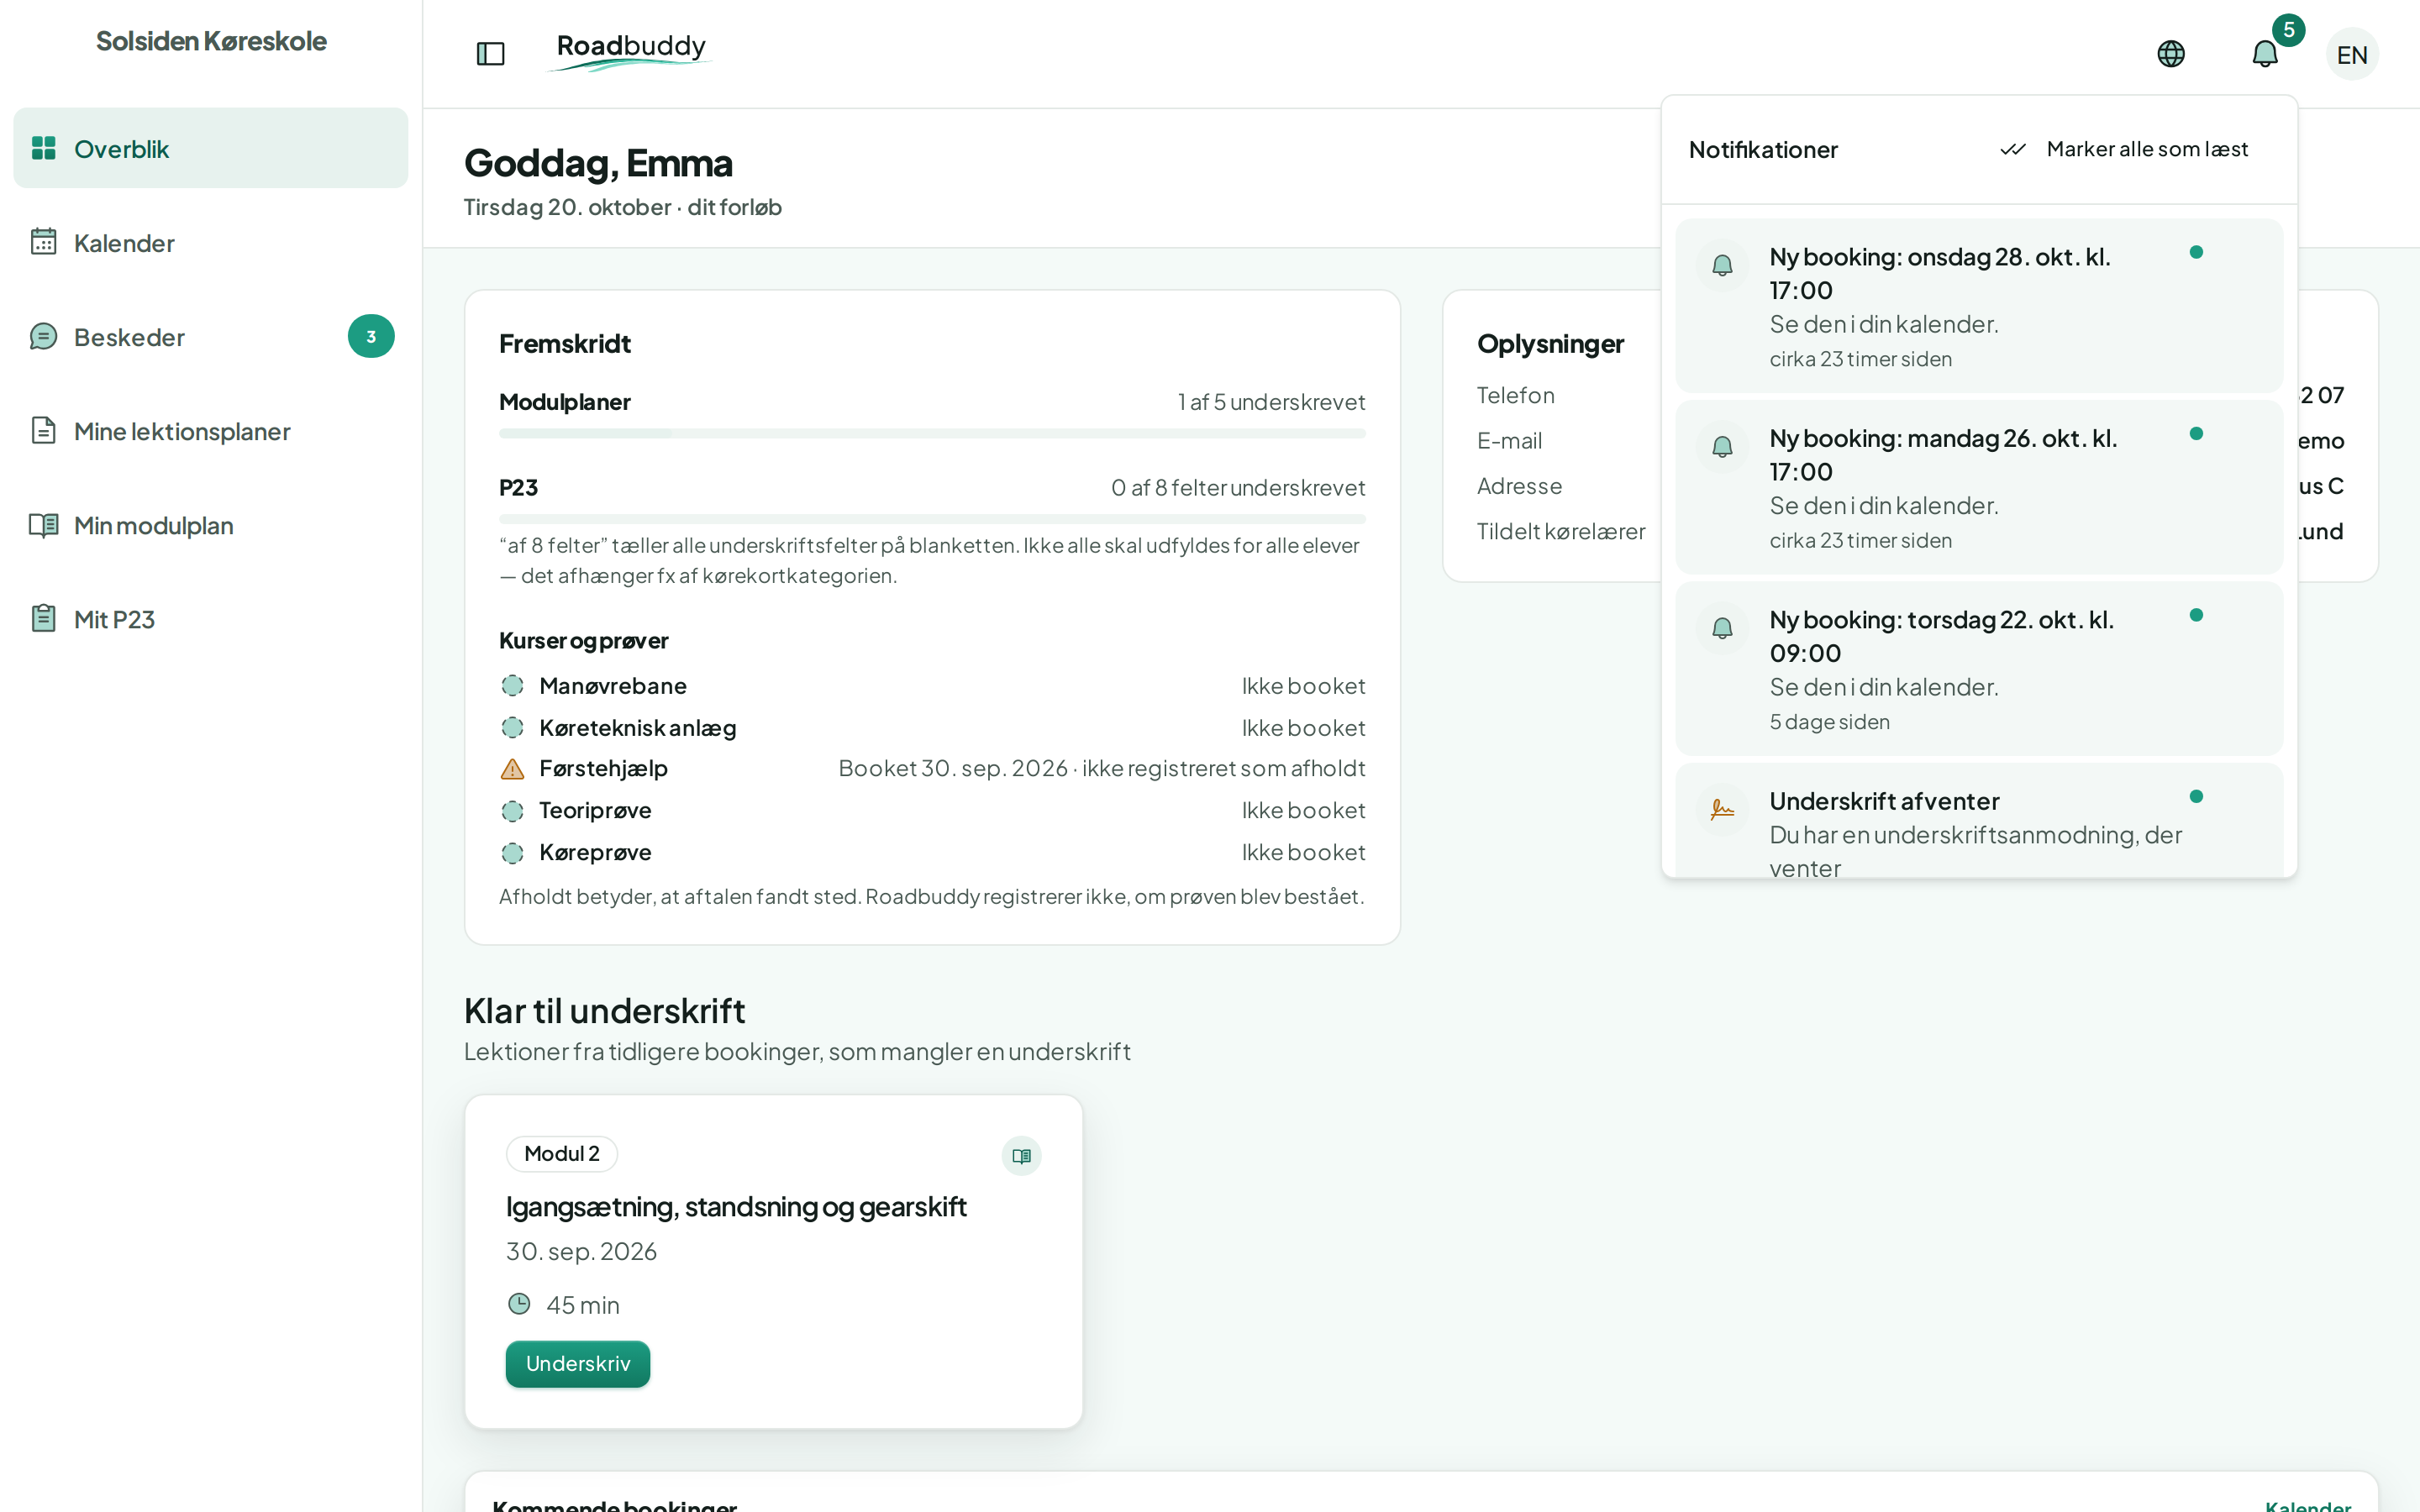2420x1512 pixels.
Task: Open the Underskrift afventer notification
Action: tap(1978, 821)
